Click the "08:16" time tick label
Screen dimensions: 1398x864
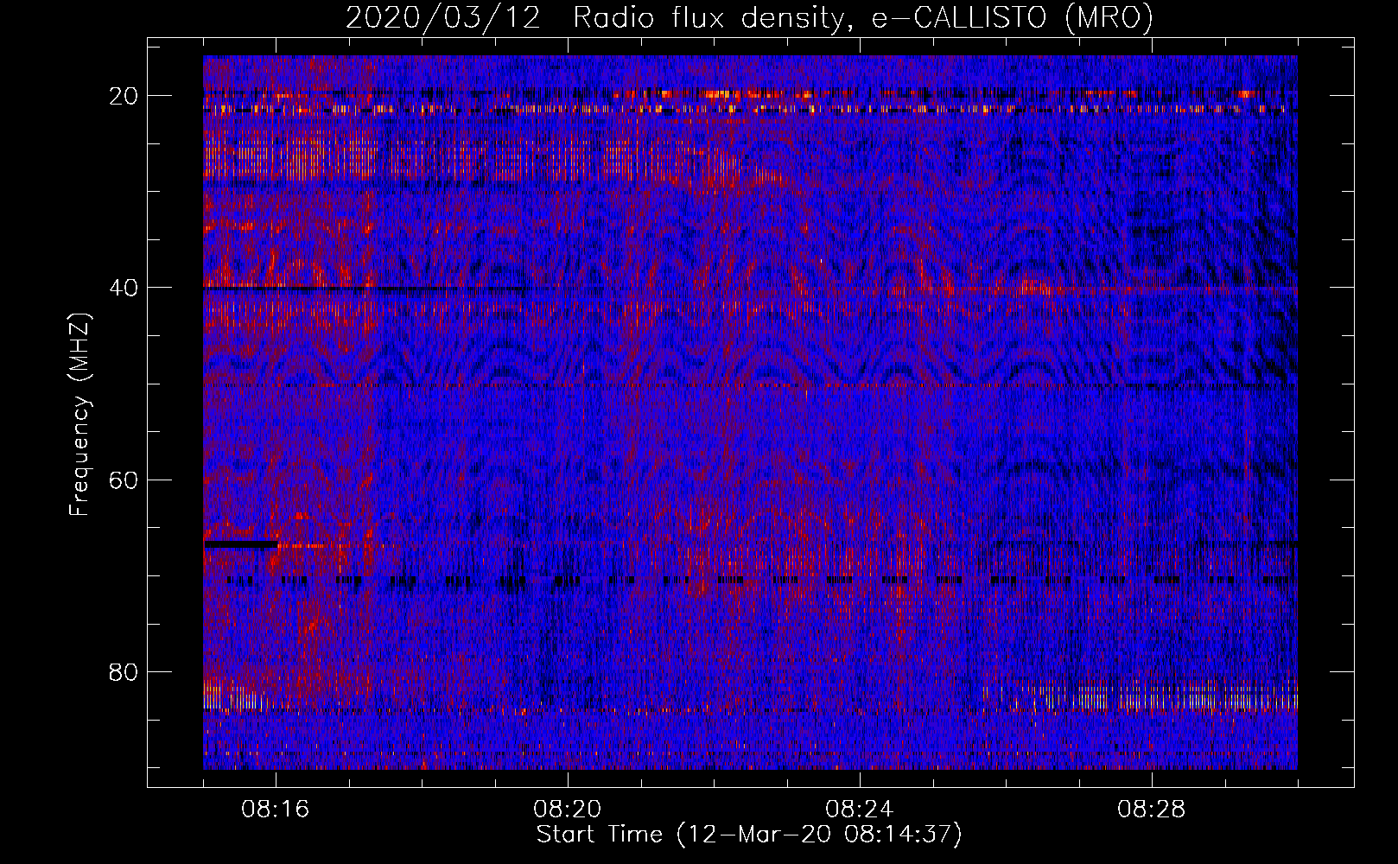pyautogui.click(x=276, y=810)
